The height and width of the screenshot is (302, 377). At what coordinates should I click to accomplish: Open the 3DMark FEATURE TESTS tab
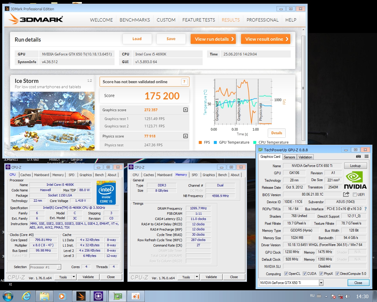pyautogui.click(x=199, y=20)
